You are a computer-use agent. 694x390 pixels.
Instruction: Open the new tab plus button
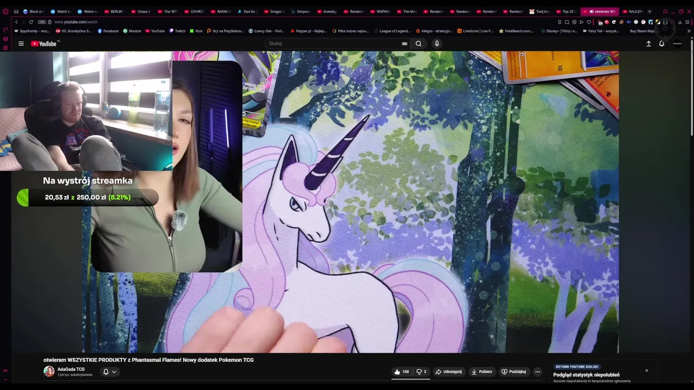click(650, 11)
